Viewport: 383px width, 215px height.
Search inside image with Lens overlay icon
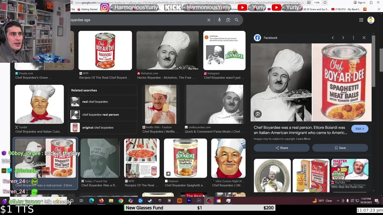pos(258,114)
